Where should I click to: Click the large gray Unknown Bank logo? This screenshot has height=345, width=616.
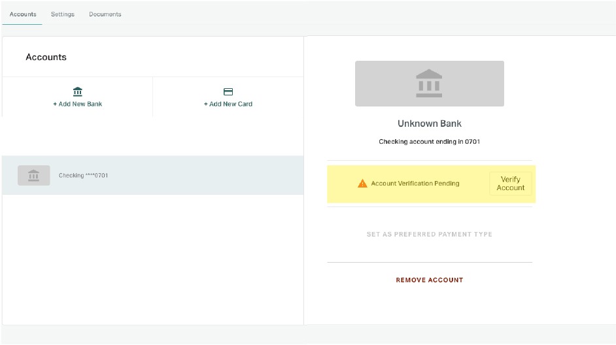pos(430,83)
